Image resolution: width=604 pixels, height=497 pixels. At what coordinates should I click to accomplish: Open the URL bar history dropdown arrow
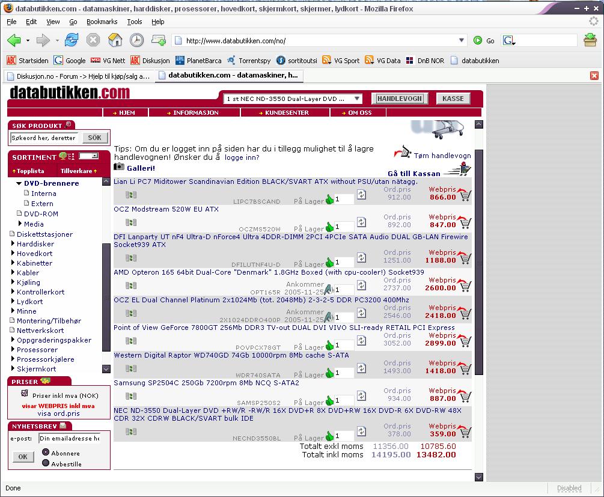click(x=461, y=40)
